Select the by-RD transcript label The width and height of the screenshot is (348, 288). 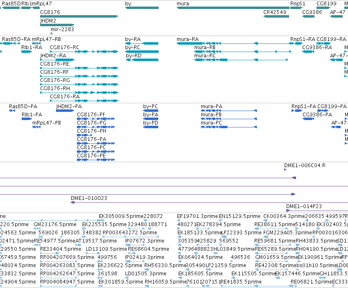(x=134, y=56)
